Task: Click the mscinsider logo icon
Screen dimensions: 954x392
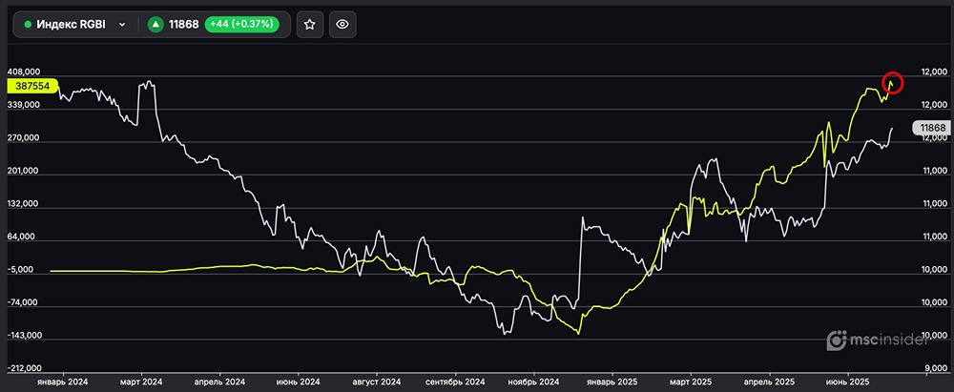Action: tap(835, 339)
